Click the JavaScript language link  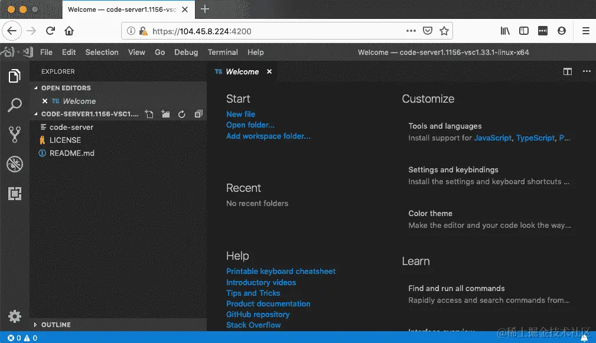point(493,138)
